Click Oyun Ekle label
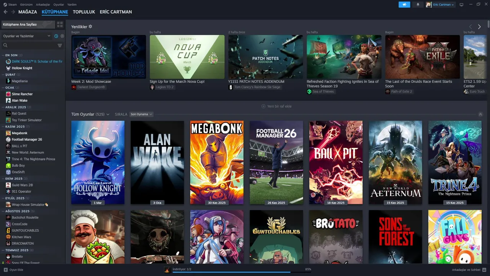This screenshot has height=276, width=490. click(16, 270)
